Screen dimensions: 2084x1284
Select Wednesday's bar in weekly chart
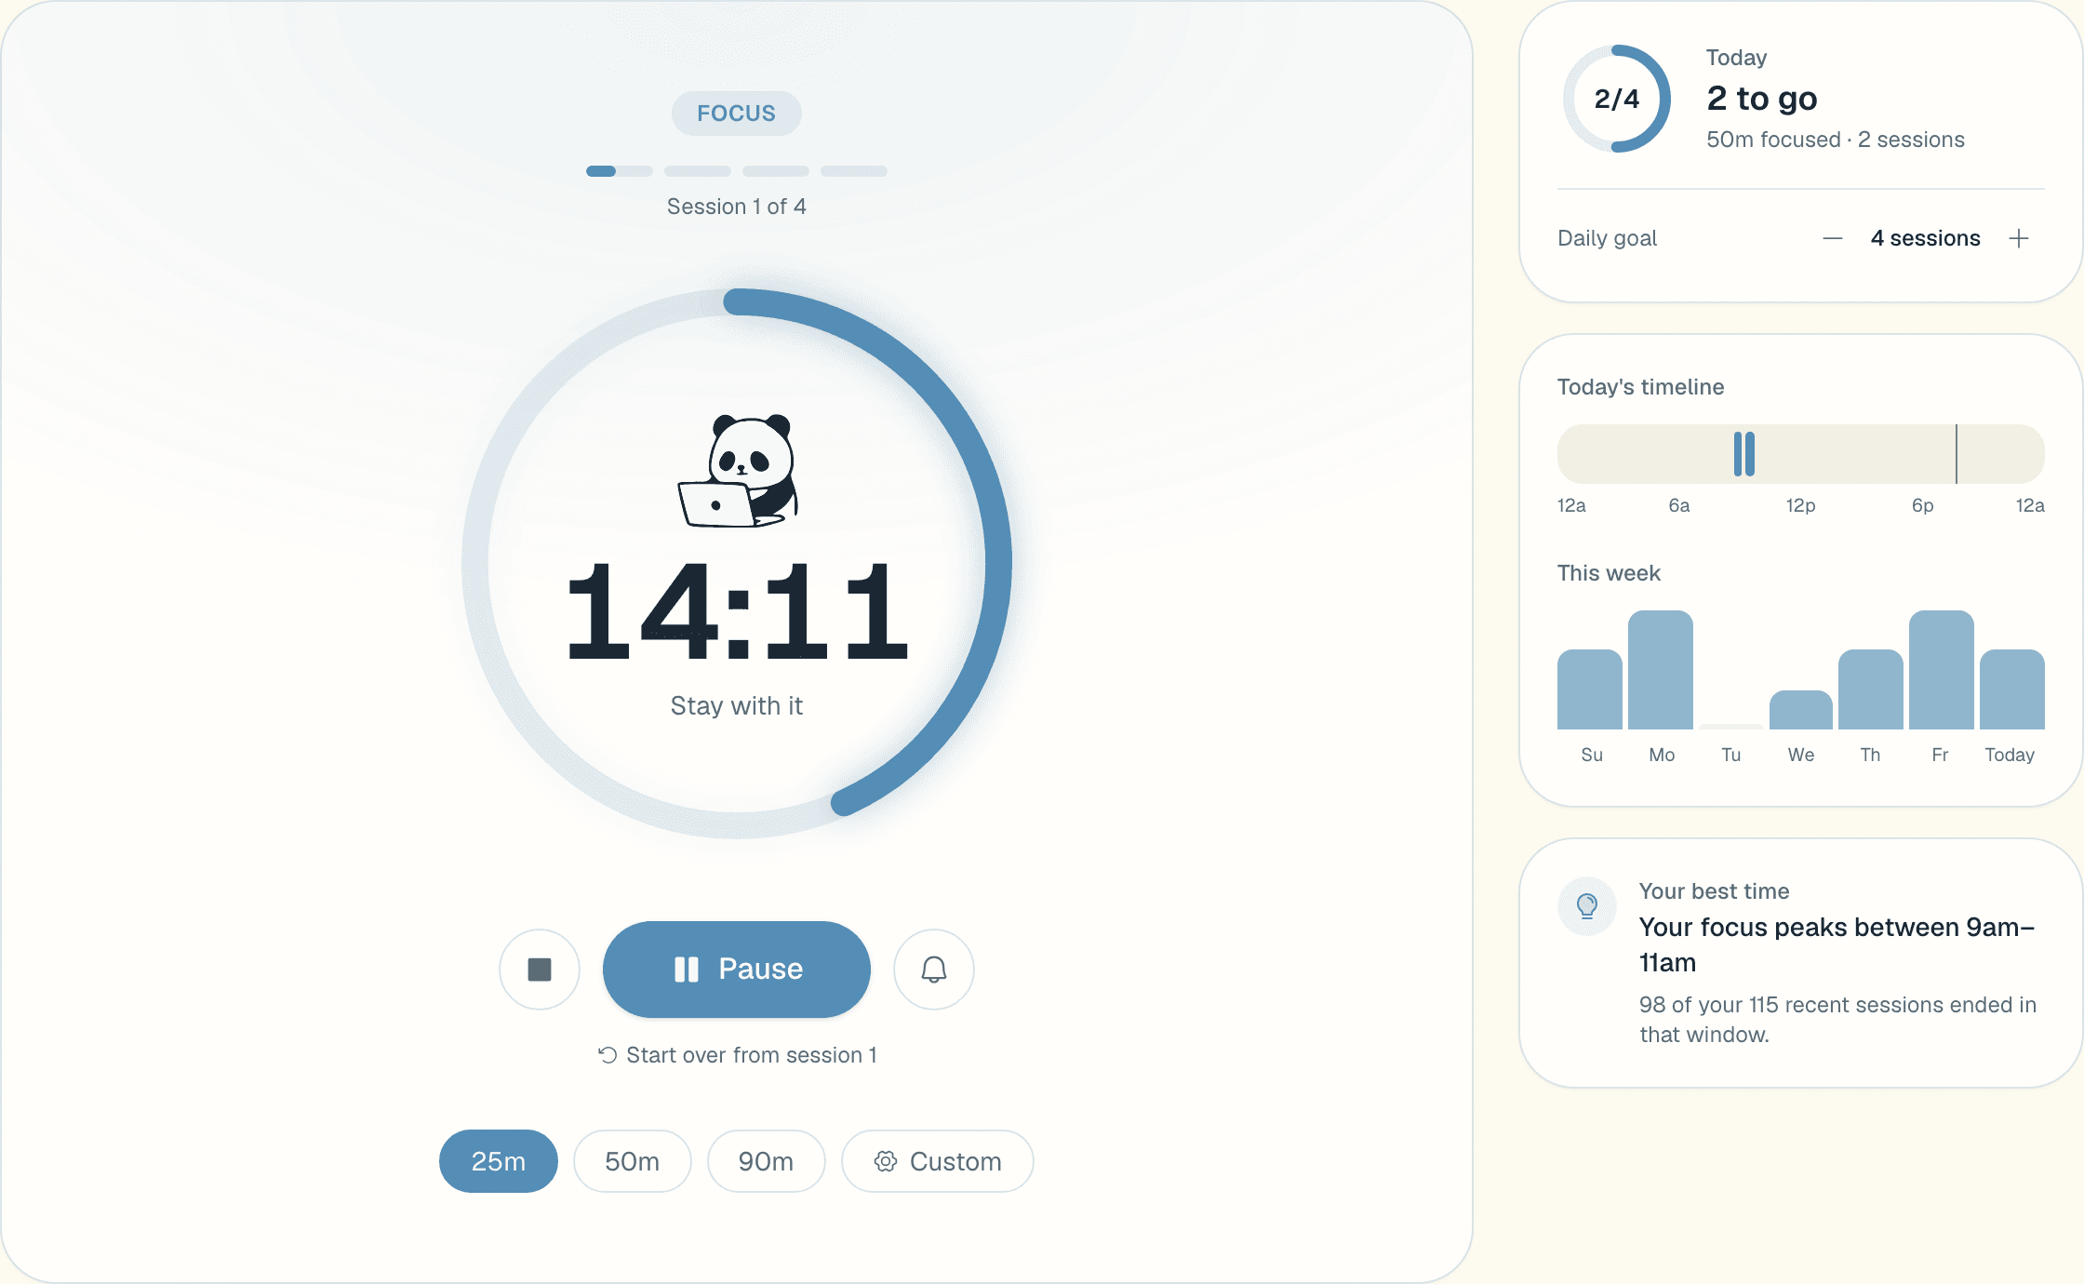click(x=1801, y=710)
